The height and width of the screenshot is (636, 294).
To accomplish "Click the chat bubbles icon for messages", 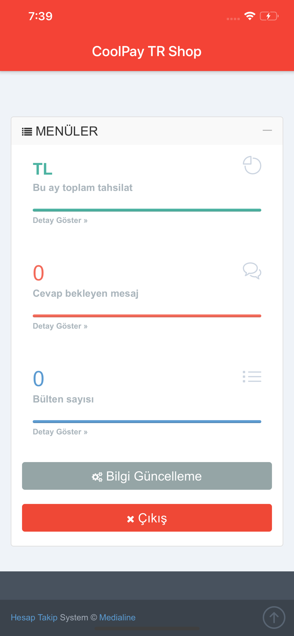I will tap(252, 271).
